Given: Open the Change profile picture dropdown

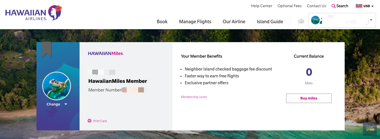Looking at the screenshot, I should 57,104.
